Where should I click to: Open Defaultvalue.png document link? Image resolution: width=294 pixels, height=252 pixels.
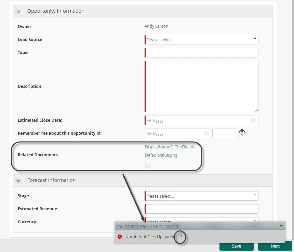click(x=161, y=155)
